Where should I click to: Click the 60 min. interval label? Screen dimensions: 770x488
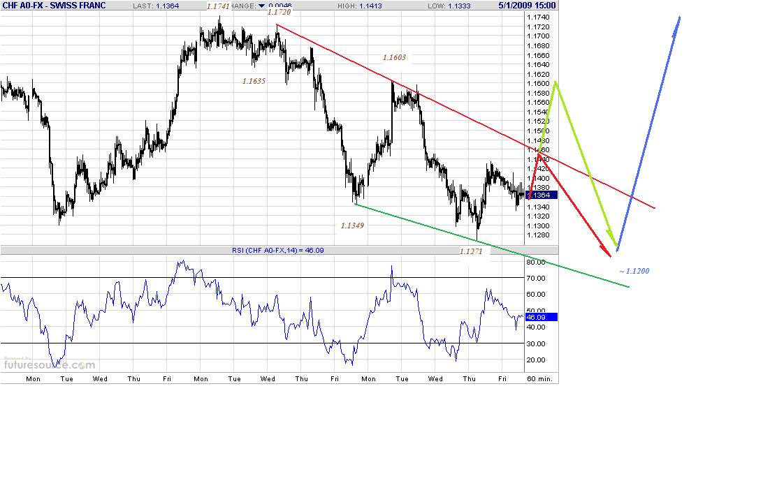tap(539, 379)
